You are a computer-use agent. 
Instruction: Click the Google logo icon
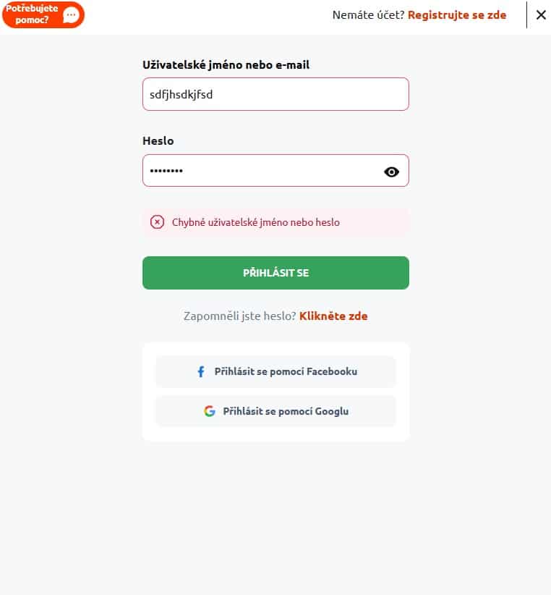[x=210, y=411]
